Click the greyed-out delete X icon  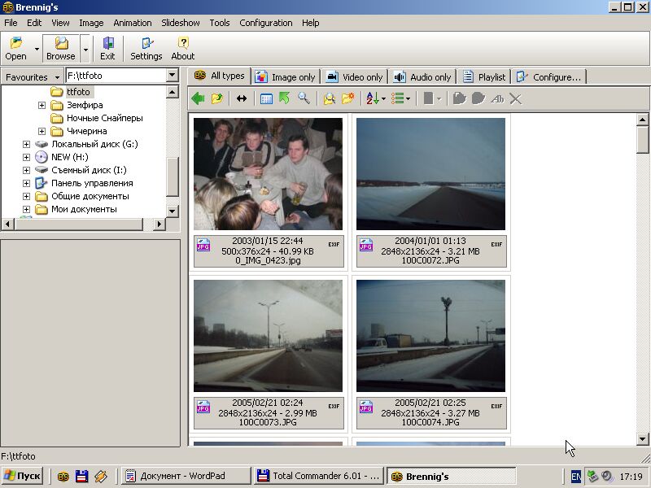pyautogui.click(x=516, y=98)
